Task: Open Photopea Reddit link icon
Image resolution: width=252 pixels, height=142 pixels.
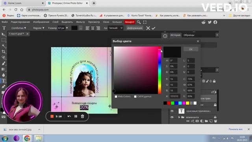Action: (x=204, y=22)
